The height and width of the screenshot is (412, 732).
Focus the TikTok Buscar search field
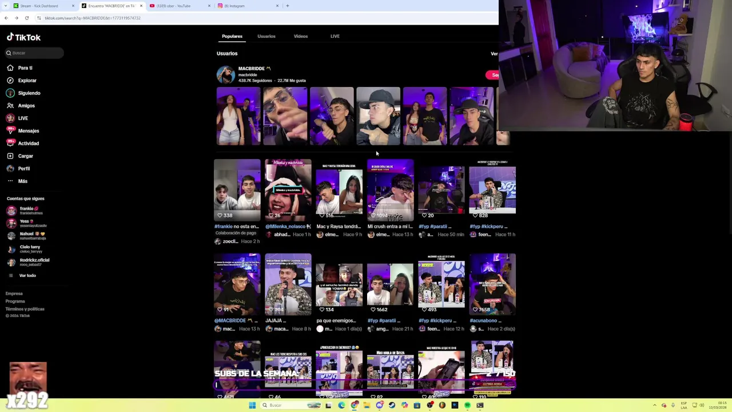[34, 53]
